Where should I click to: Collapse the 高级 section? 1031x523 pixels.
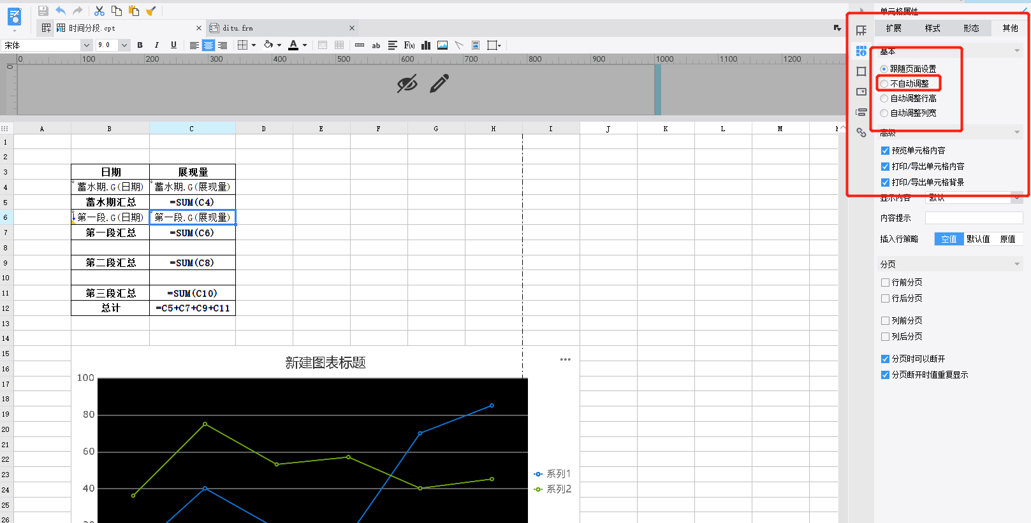click(x=1017, y=133)
